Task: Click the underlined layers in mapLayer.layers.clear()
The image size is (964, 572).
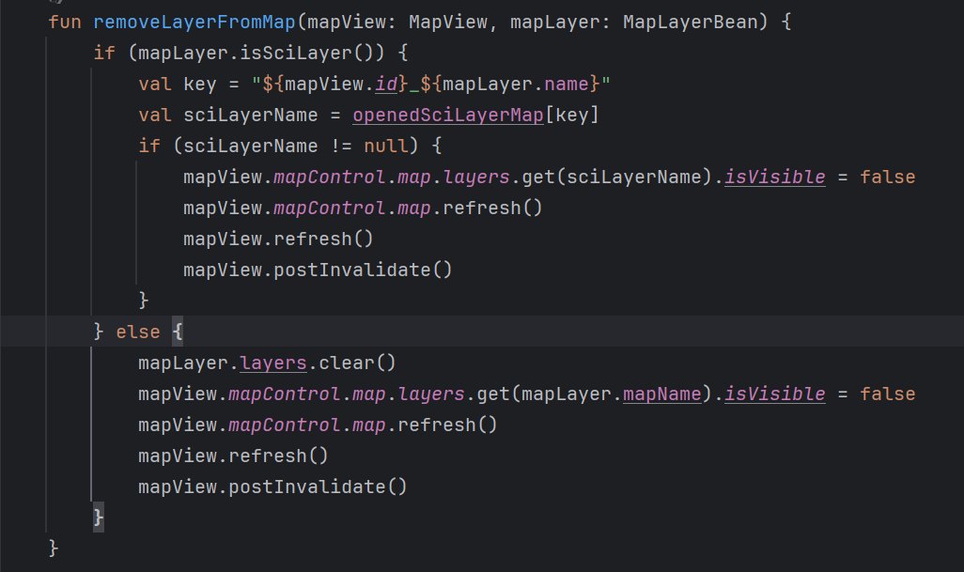Action: click(273, 363)
